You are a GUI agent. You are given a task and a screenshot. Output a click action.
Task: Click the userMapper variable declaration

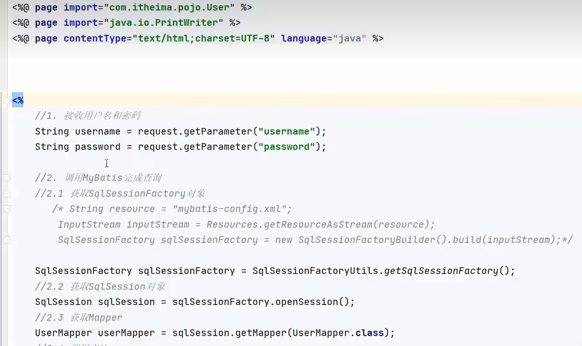pos(126,333)
